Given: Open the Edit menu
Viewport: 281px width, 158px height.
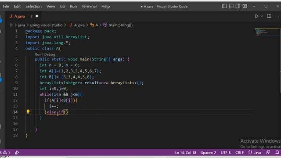Looking at the screenshot, I should tap(17, 7).
